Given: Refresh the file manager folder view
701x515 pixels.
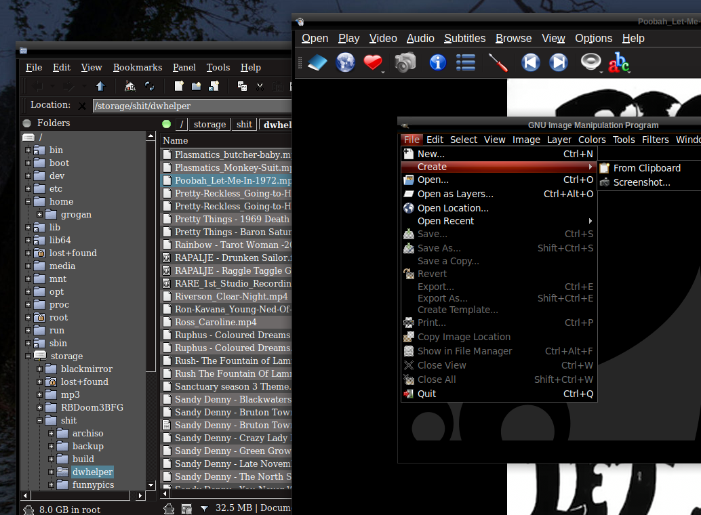Looking at the screenshot, I should click(150, 86).
